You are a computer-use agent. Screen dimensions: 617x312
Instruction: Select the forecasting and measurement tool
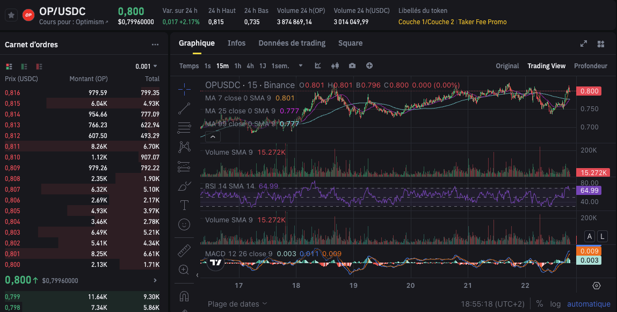pos(184,167)
